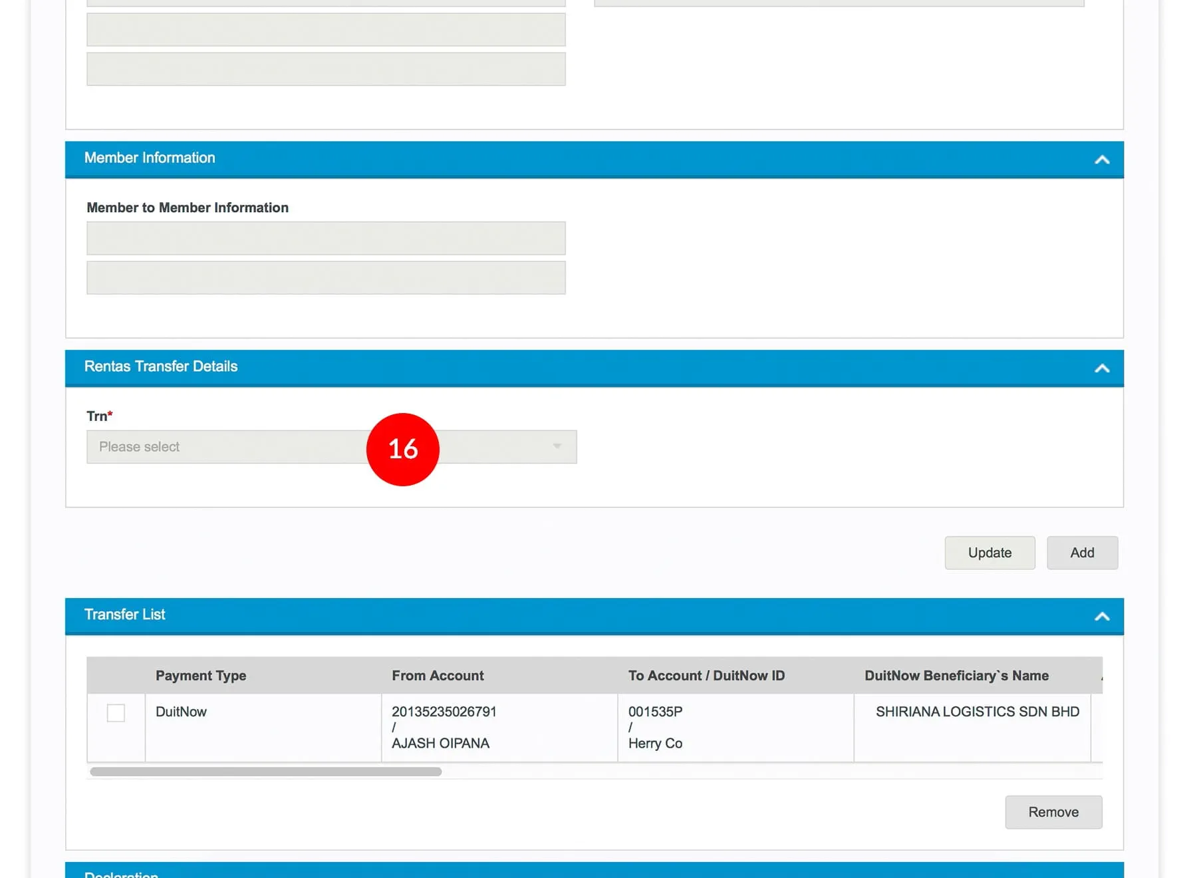The width and height of the screenshot is (1197, 878).
Task: Hit Remove below the transfer table
Action: (1053, 812)
